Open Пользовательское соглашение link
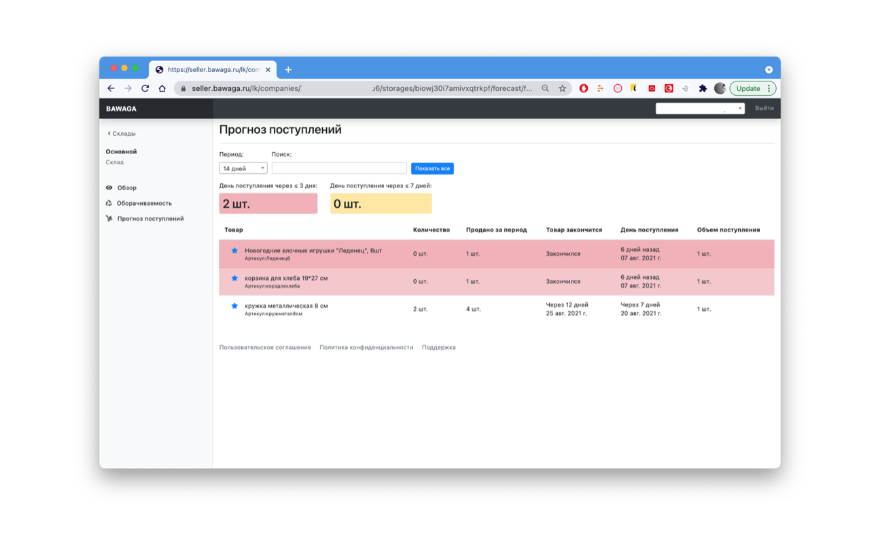This screenshot has width=878, height=542. point(265,348)
